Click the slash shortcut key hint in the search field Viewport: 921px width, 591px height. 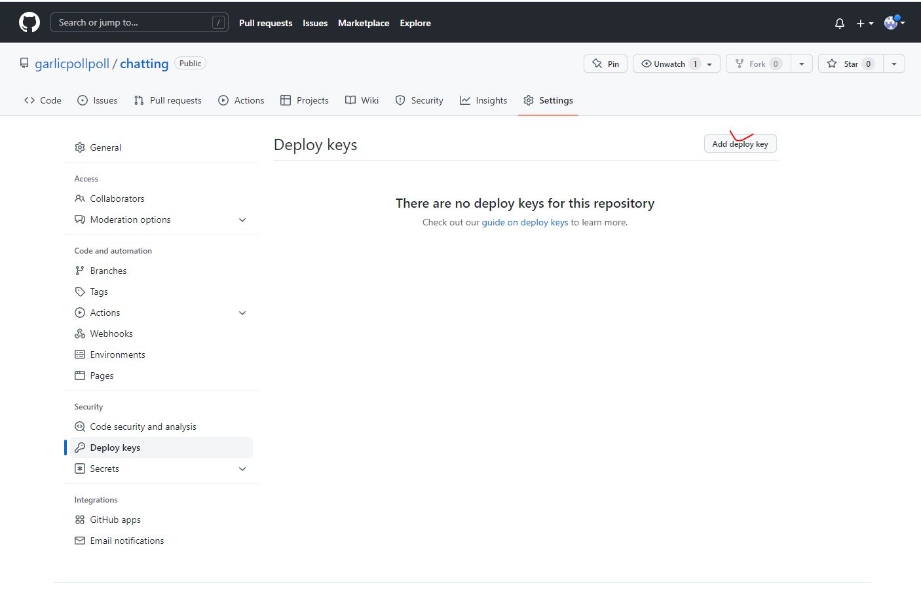pos(219,22)
